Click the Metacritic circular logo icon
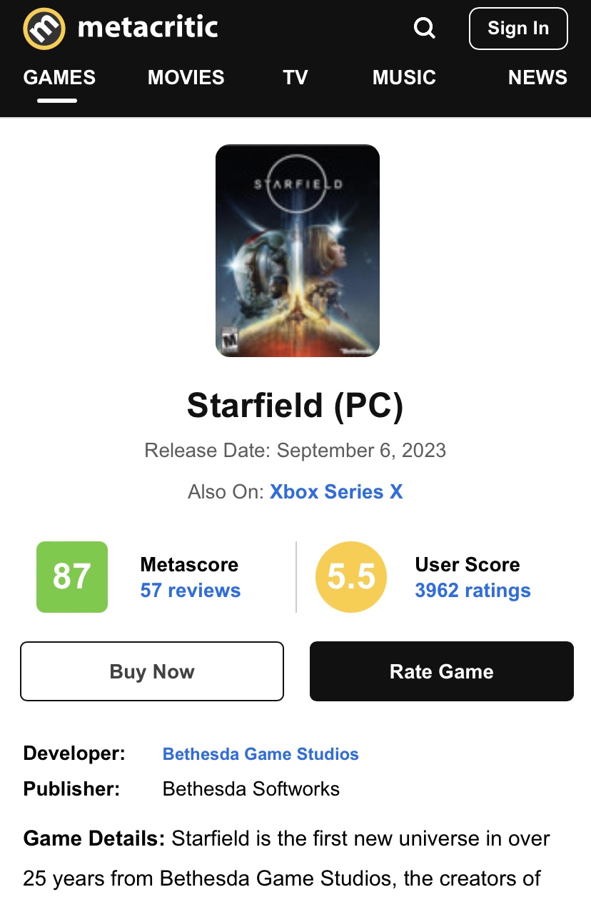 click(44, 29)
